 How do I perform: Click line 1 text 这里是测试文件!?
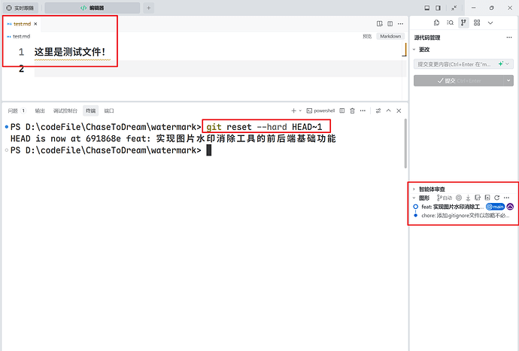(70, 52)
